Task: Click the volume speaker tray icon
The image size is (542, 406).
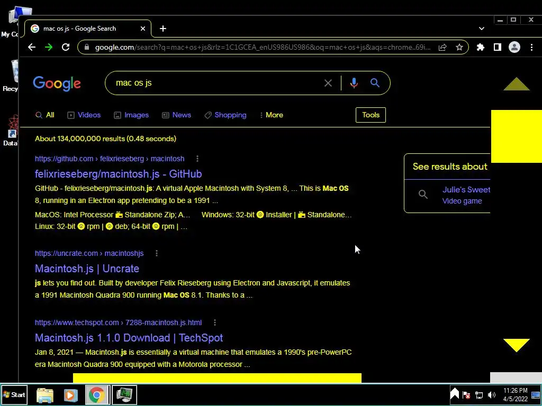Action: [491, 395]
